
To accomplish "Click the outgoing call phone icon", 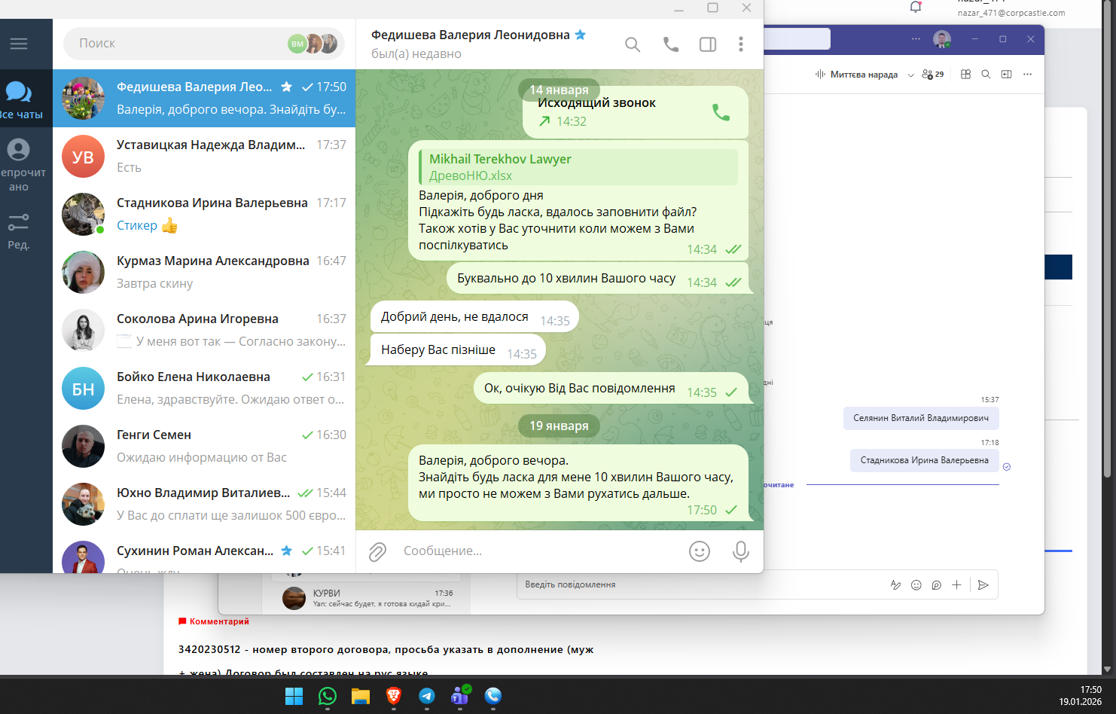I will coord(721,112).
